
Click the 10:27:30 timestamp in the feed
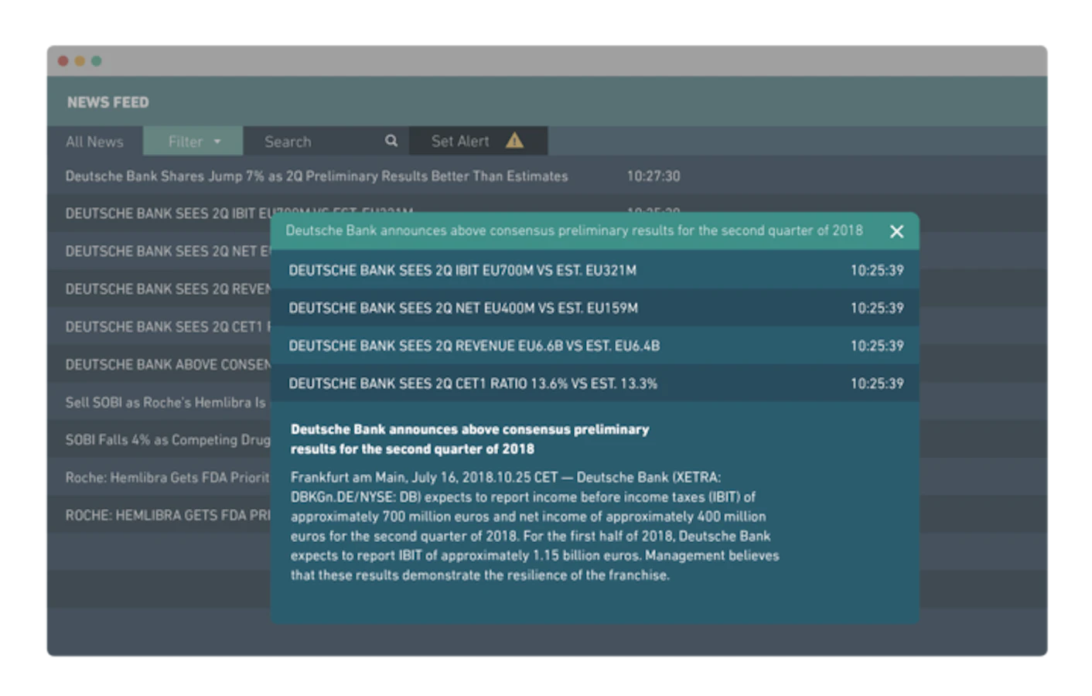point(653,176)
